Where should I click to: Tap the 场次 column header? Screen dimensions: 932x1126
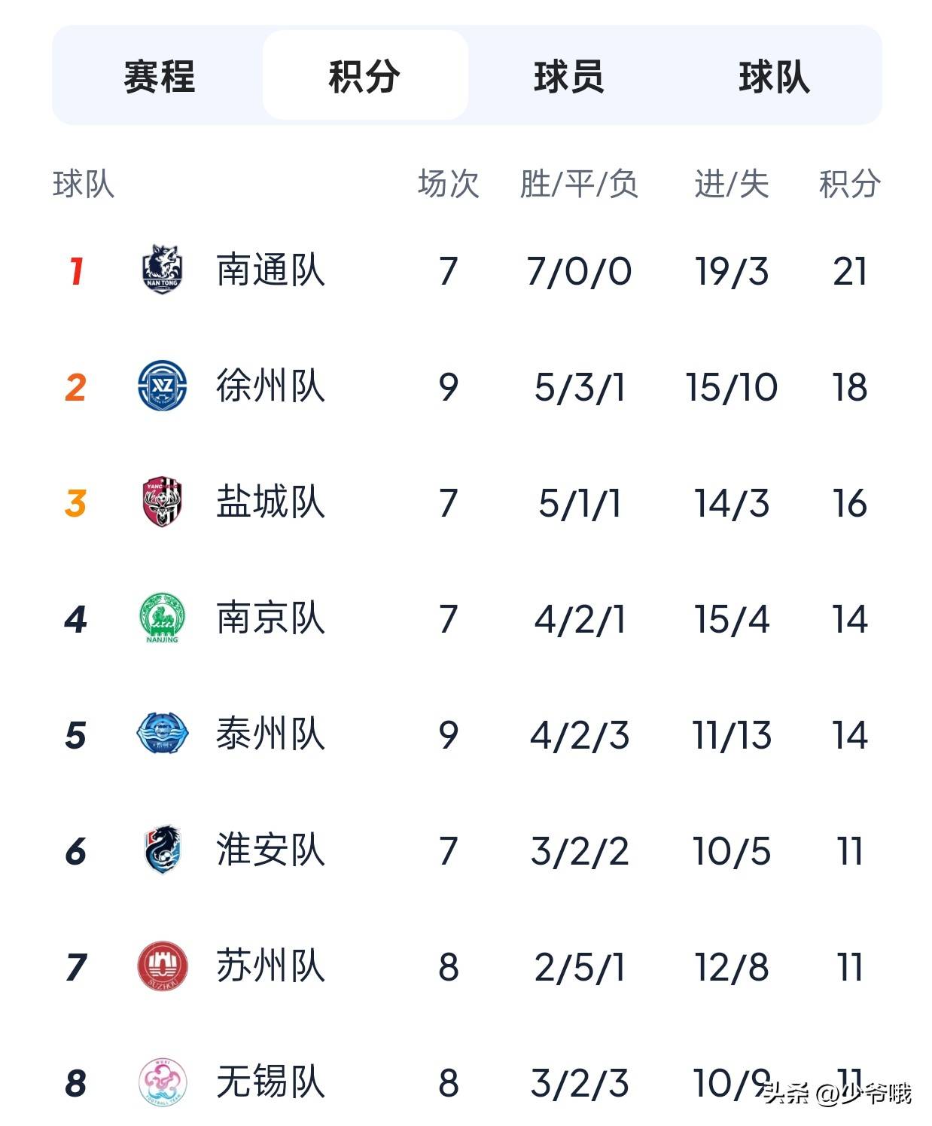pos(449,184)
